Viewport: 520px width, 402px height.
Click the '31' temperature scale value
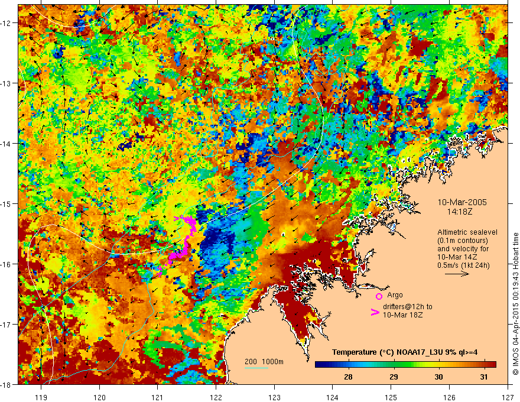coord(484,377)
